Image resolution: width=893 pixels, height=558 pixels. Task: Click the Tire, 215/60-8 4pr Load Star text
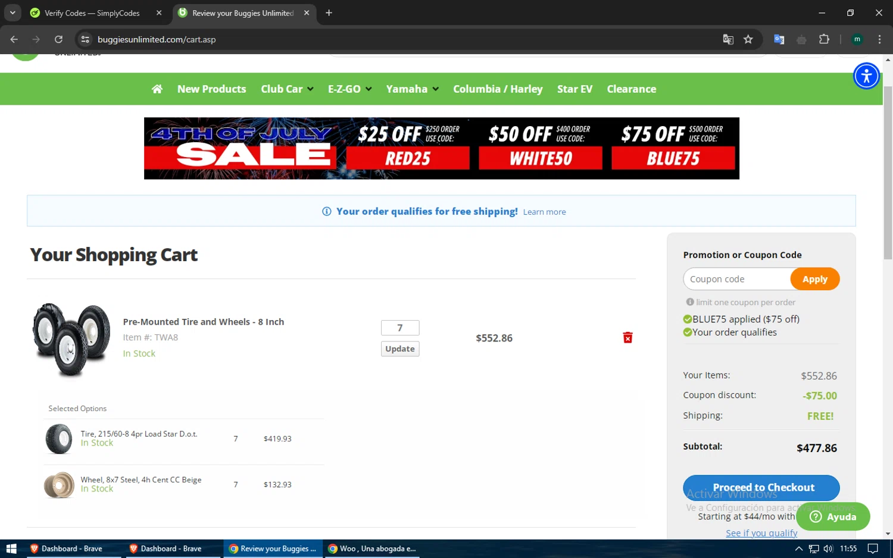pyautogui.click(x=139, y=434)
